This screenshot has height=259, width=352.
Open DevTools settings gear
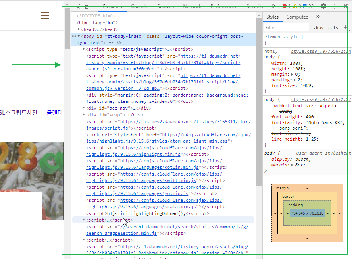(323, 6)
